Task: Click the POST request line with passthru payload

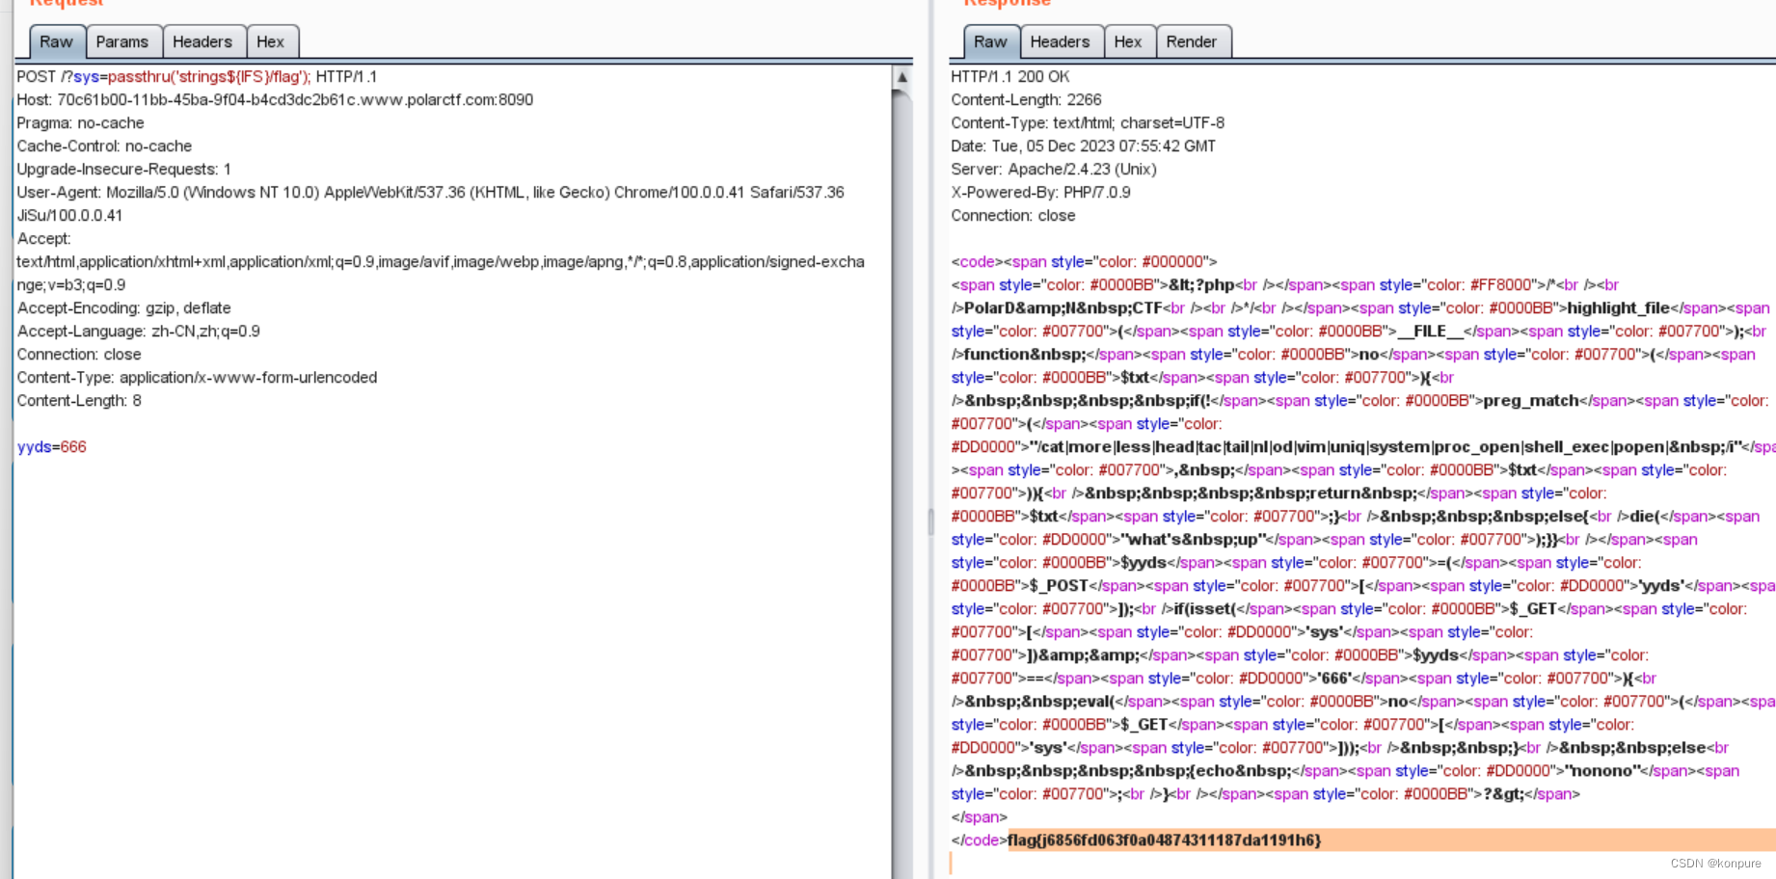Action: pyautogui.click(x=197, y=76)
